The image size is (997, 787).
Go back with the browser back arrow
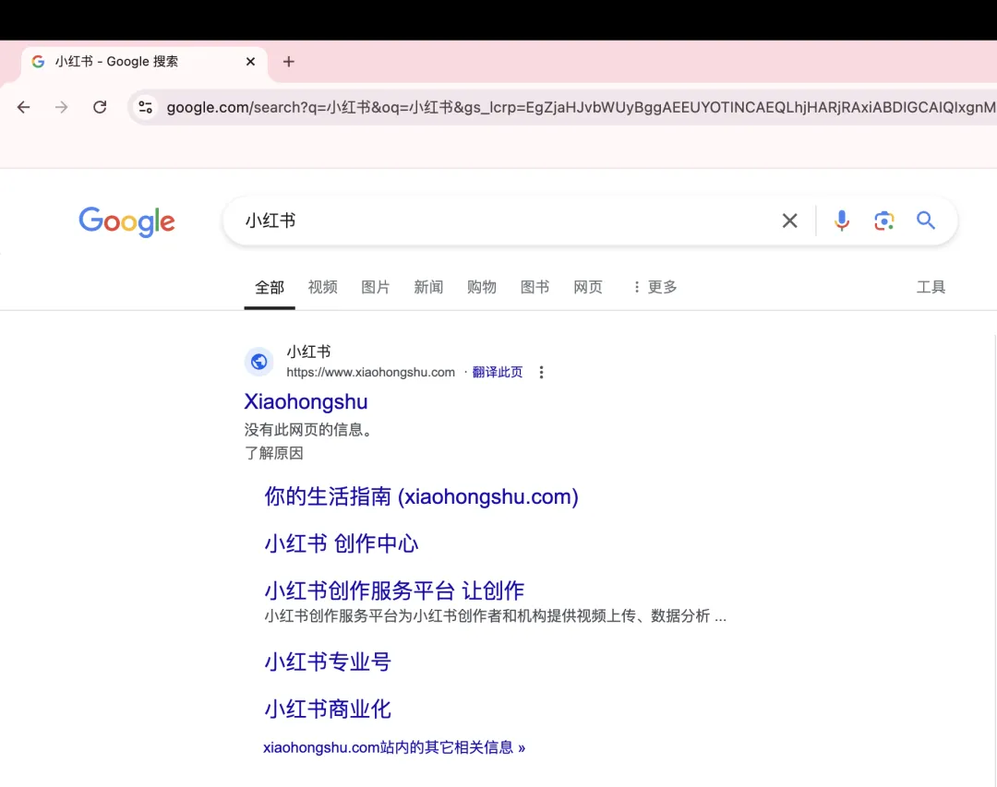click(23, 107)
